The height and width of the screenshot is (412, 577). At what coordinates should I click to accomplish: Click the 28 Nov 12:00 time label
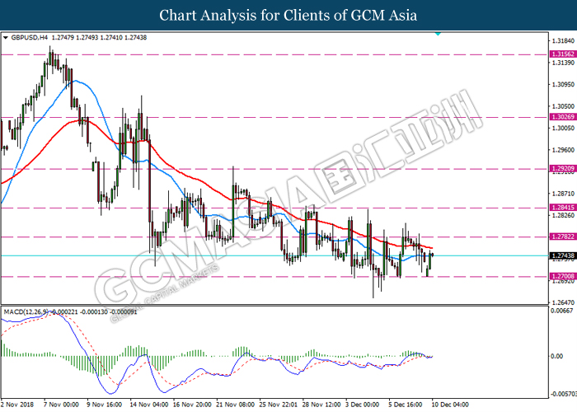point(321,405)
